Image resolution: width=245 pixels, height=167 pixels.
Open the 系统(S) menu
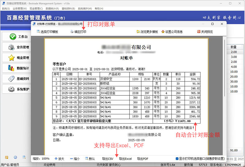6,9
